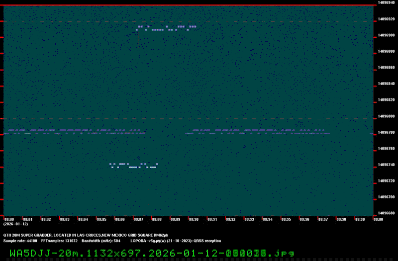Select the 14096860 frequency label

[386, 68]
